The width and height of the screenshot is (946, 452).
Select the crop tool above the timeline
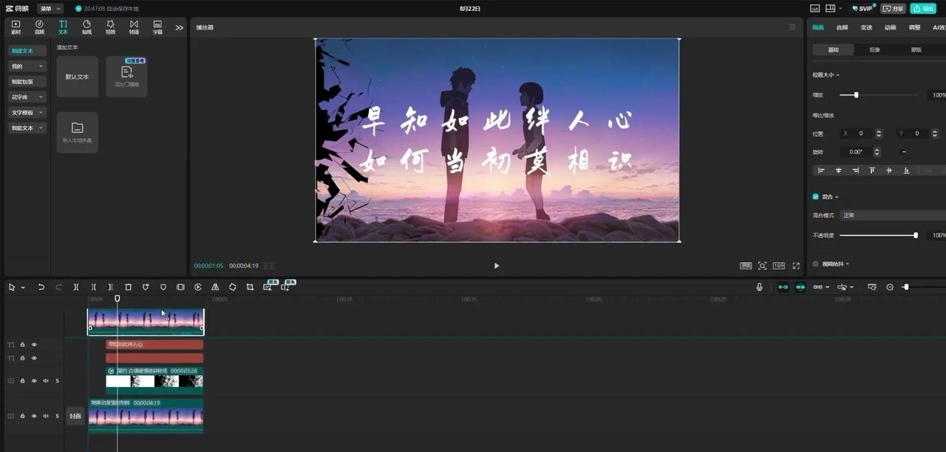[x=250, y=287]
